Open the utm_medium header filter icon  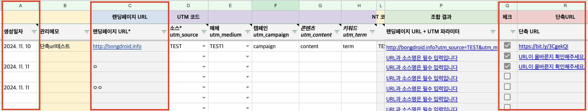248,32
